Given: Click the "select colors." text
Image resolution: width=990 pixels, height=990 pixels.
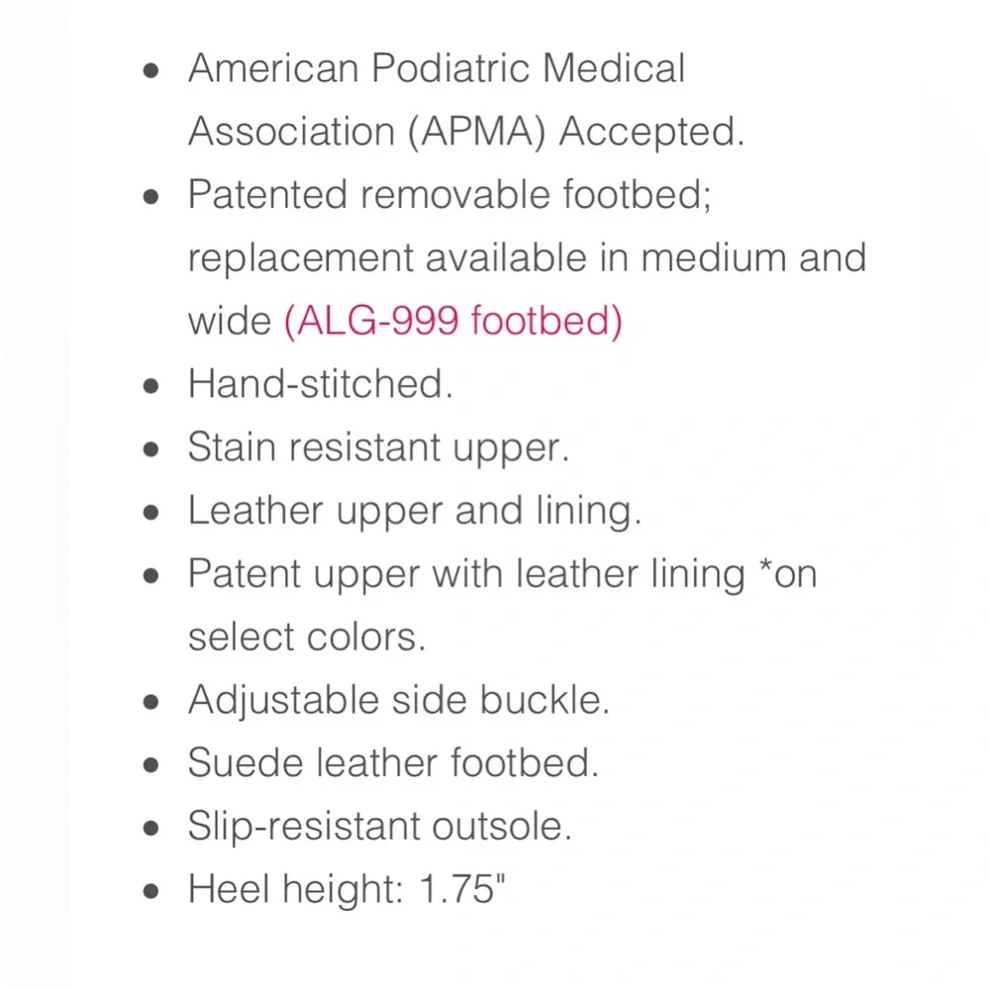Looking at the screenshot, I should point(306,637).
